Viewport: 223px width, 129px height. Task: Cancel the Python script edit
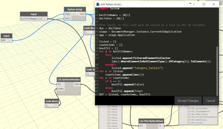tap(210, 101)
